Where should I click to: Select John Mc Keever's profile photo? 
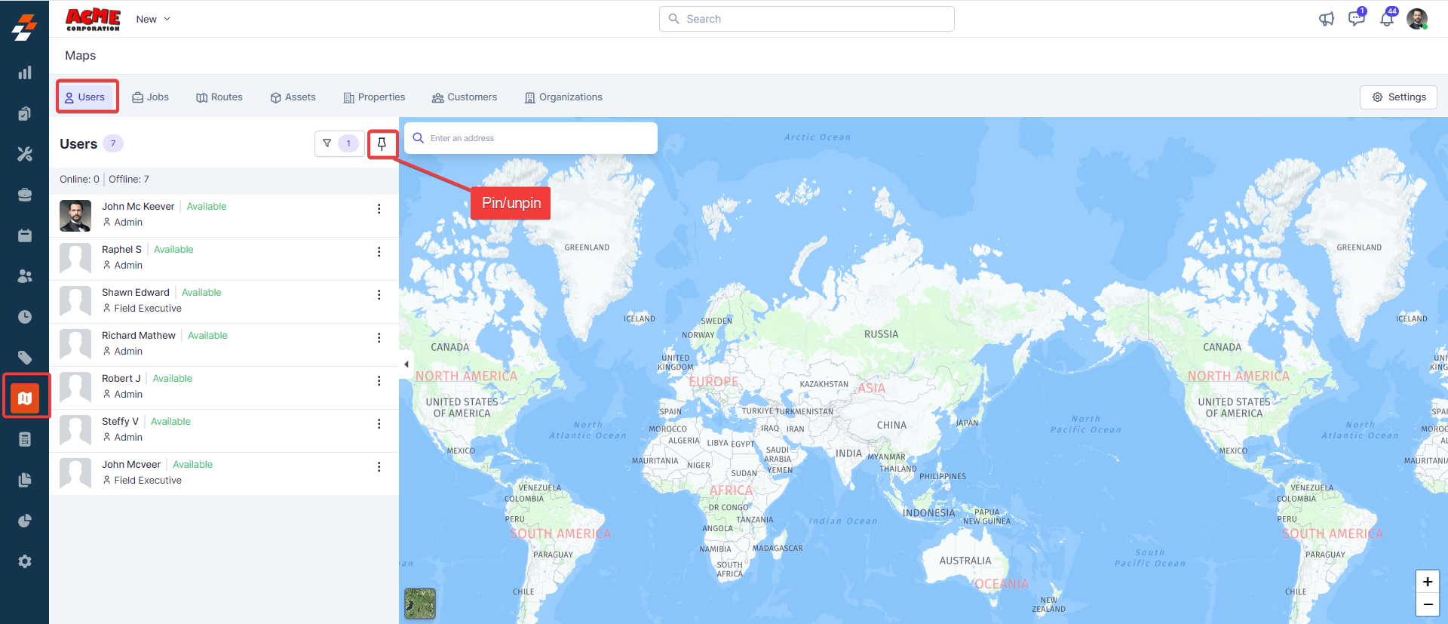pyautogui.click(x=75, y=216)
